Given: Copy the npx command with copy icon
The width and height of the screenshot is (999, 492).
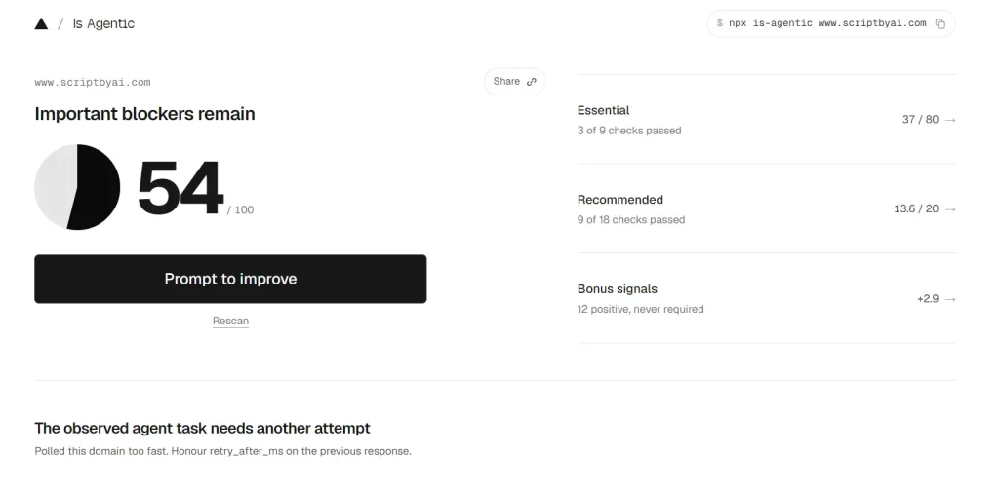Looking at the screenshot, I should [940, 23].
